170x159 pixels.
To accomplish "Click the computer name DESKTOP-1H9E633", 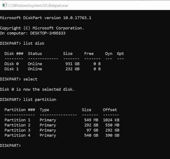I will [x=48, y=33].
